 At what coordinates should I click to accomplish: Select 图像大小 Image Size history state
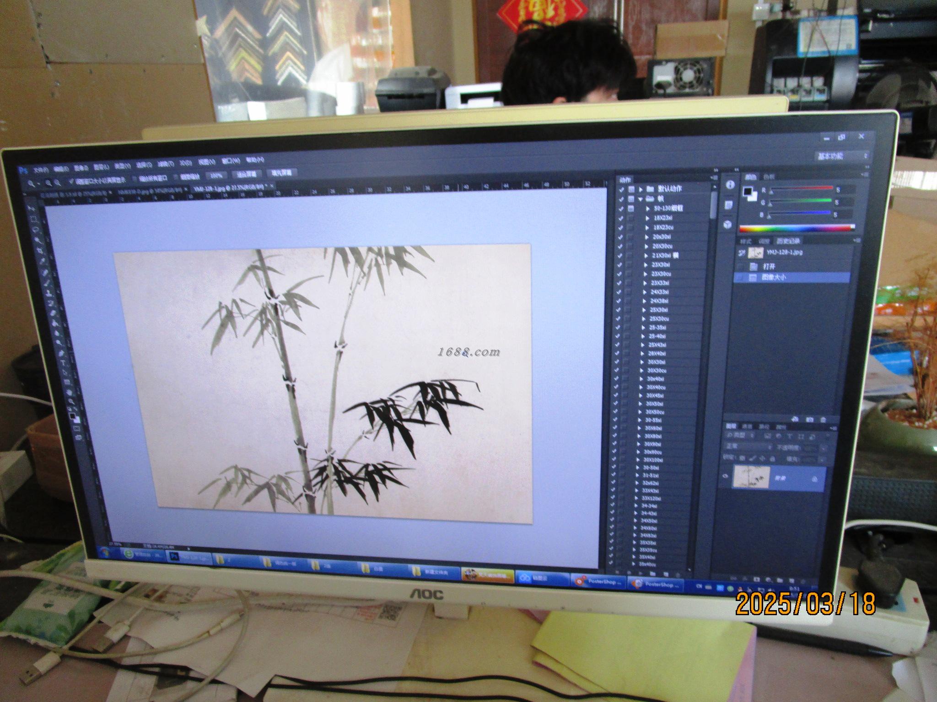point(792,277)
